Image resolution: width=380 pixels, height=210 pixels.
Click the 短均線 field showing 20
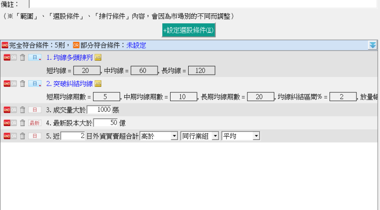tap(87, 70)
